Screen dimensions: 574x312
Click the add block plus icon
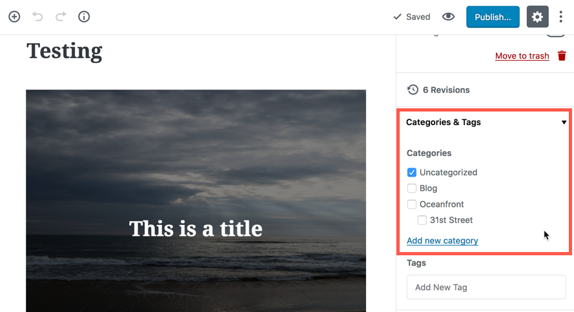[14, 17]
